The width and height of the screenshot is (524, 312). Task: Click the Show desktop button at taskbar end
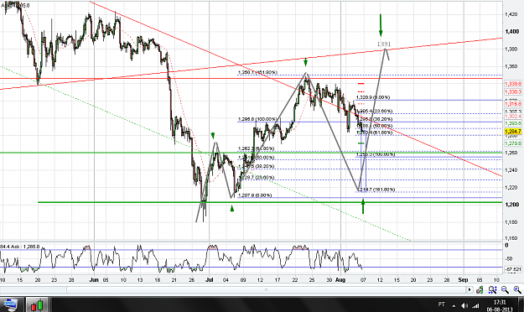click(x=521, y=304)
